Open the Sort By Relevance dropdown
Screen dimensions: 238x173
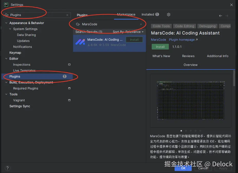coord(128,32)
